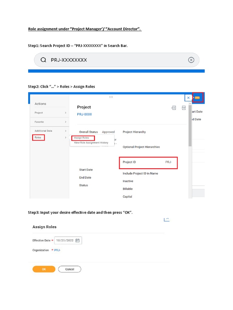Choose Assign Roles from the submenu
Screen dimensions: 233x310
click(x=82, y=138)
